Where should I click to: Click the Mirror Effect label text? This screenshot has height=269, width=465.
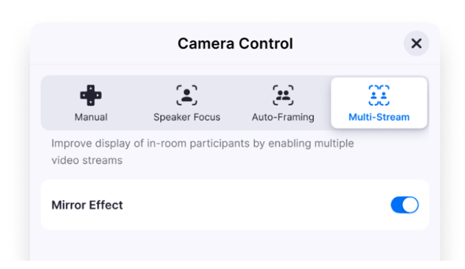pos(87,205)
